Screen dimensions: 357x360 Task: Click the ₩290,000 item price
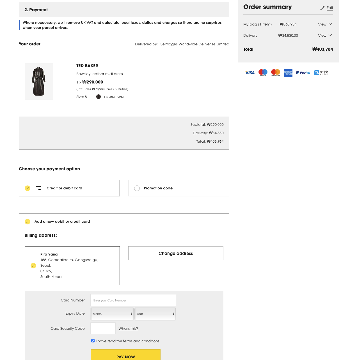point(93,82)
